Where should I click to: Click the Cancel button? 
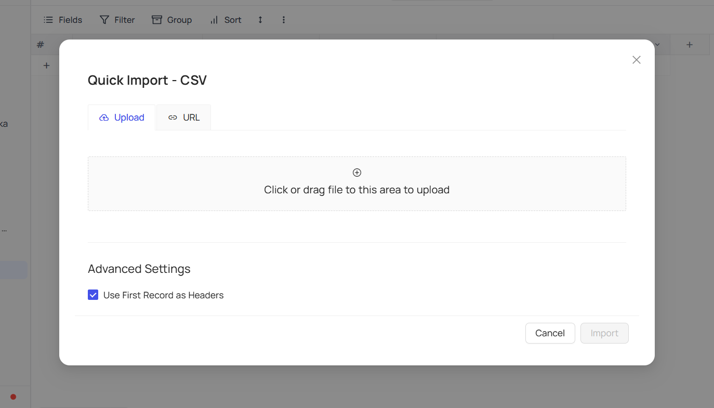point(550,333)
